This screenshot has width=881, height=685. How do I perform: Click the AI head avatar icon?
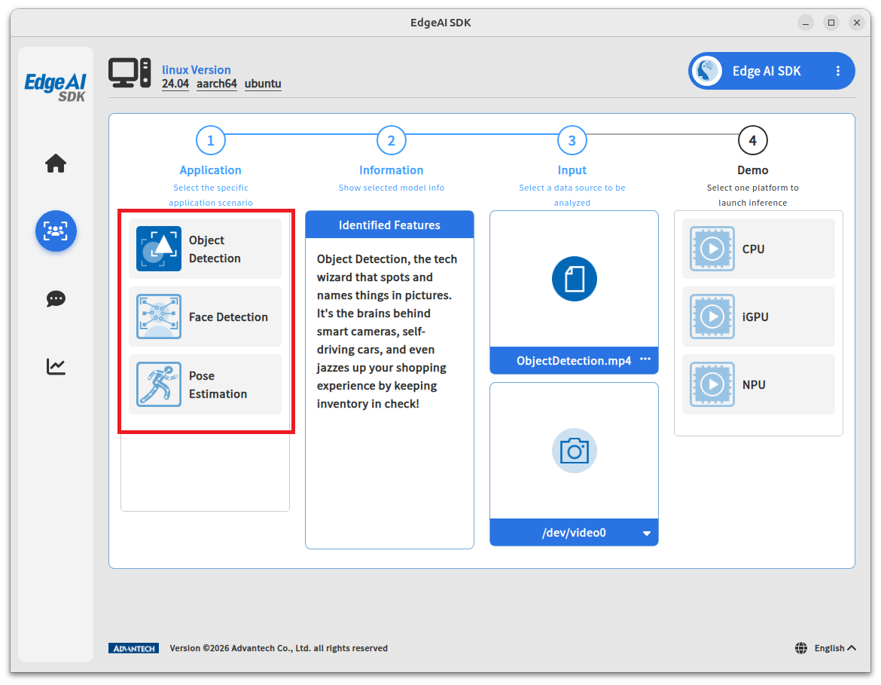(707, 72)
